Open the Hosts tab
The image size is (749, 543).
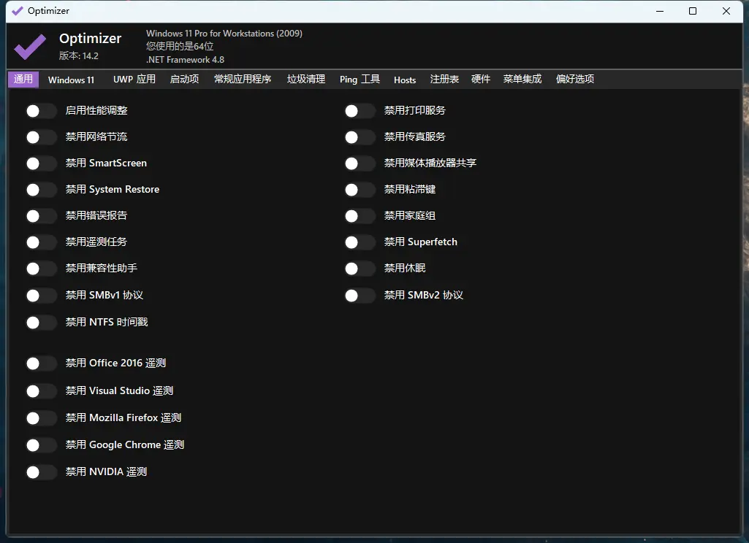point(405,80)
